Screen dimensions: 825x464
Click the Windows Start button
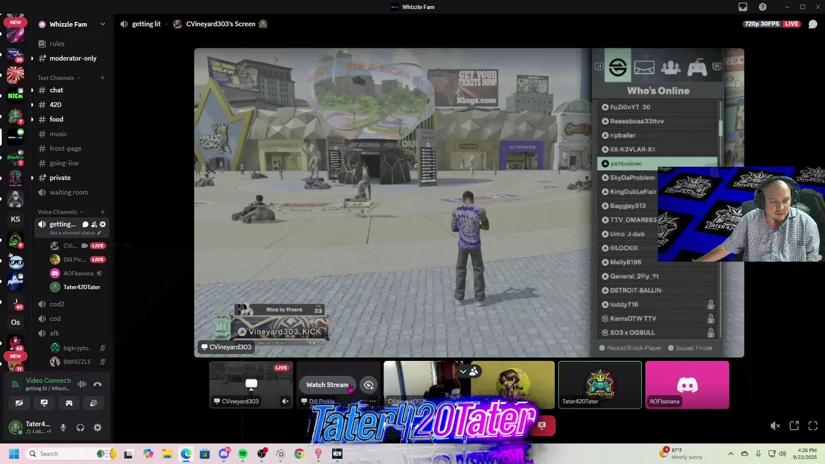coord(14,454)
